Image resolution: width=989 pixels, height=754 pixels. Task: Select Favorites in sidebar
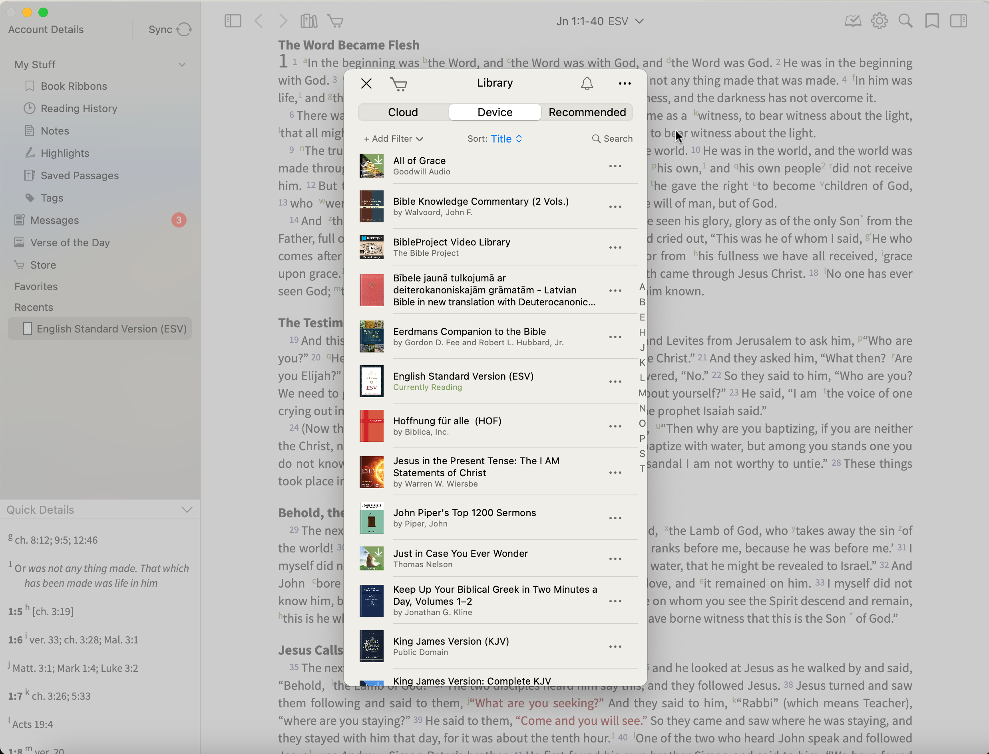[x=36, y=286]
